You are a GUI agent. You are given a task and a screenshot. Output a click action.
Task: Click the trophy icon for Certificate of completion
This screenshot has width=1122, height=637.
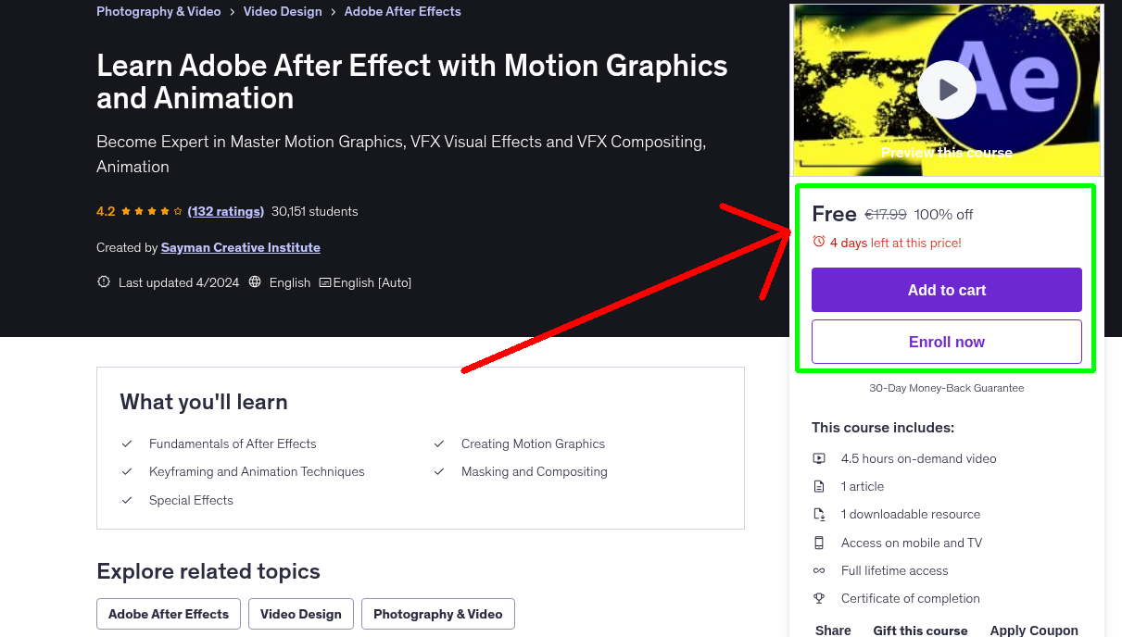coord(819,598)
